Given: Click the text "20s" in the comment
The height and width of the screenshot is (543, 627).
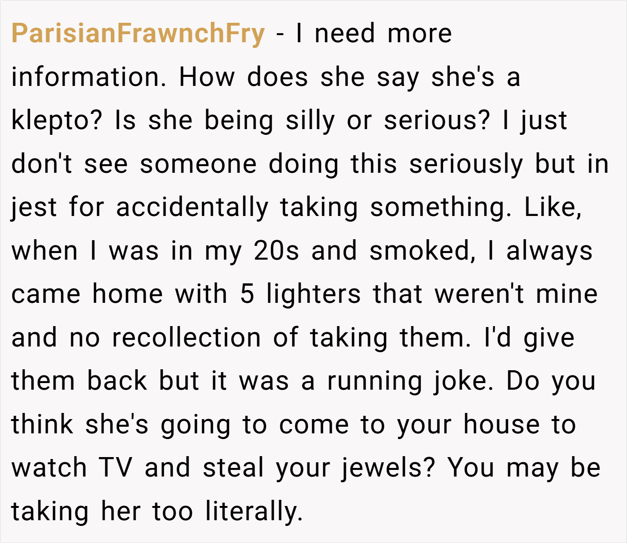Looking at the screenshot, I should tap(276, 251).
